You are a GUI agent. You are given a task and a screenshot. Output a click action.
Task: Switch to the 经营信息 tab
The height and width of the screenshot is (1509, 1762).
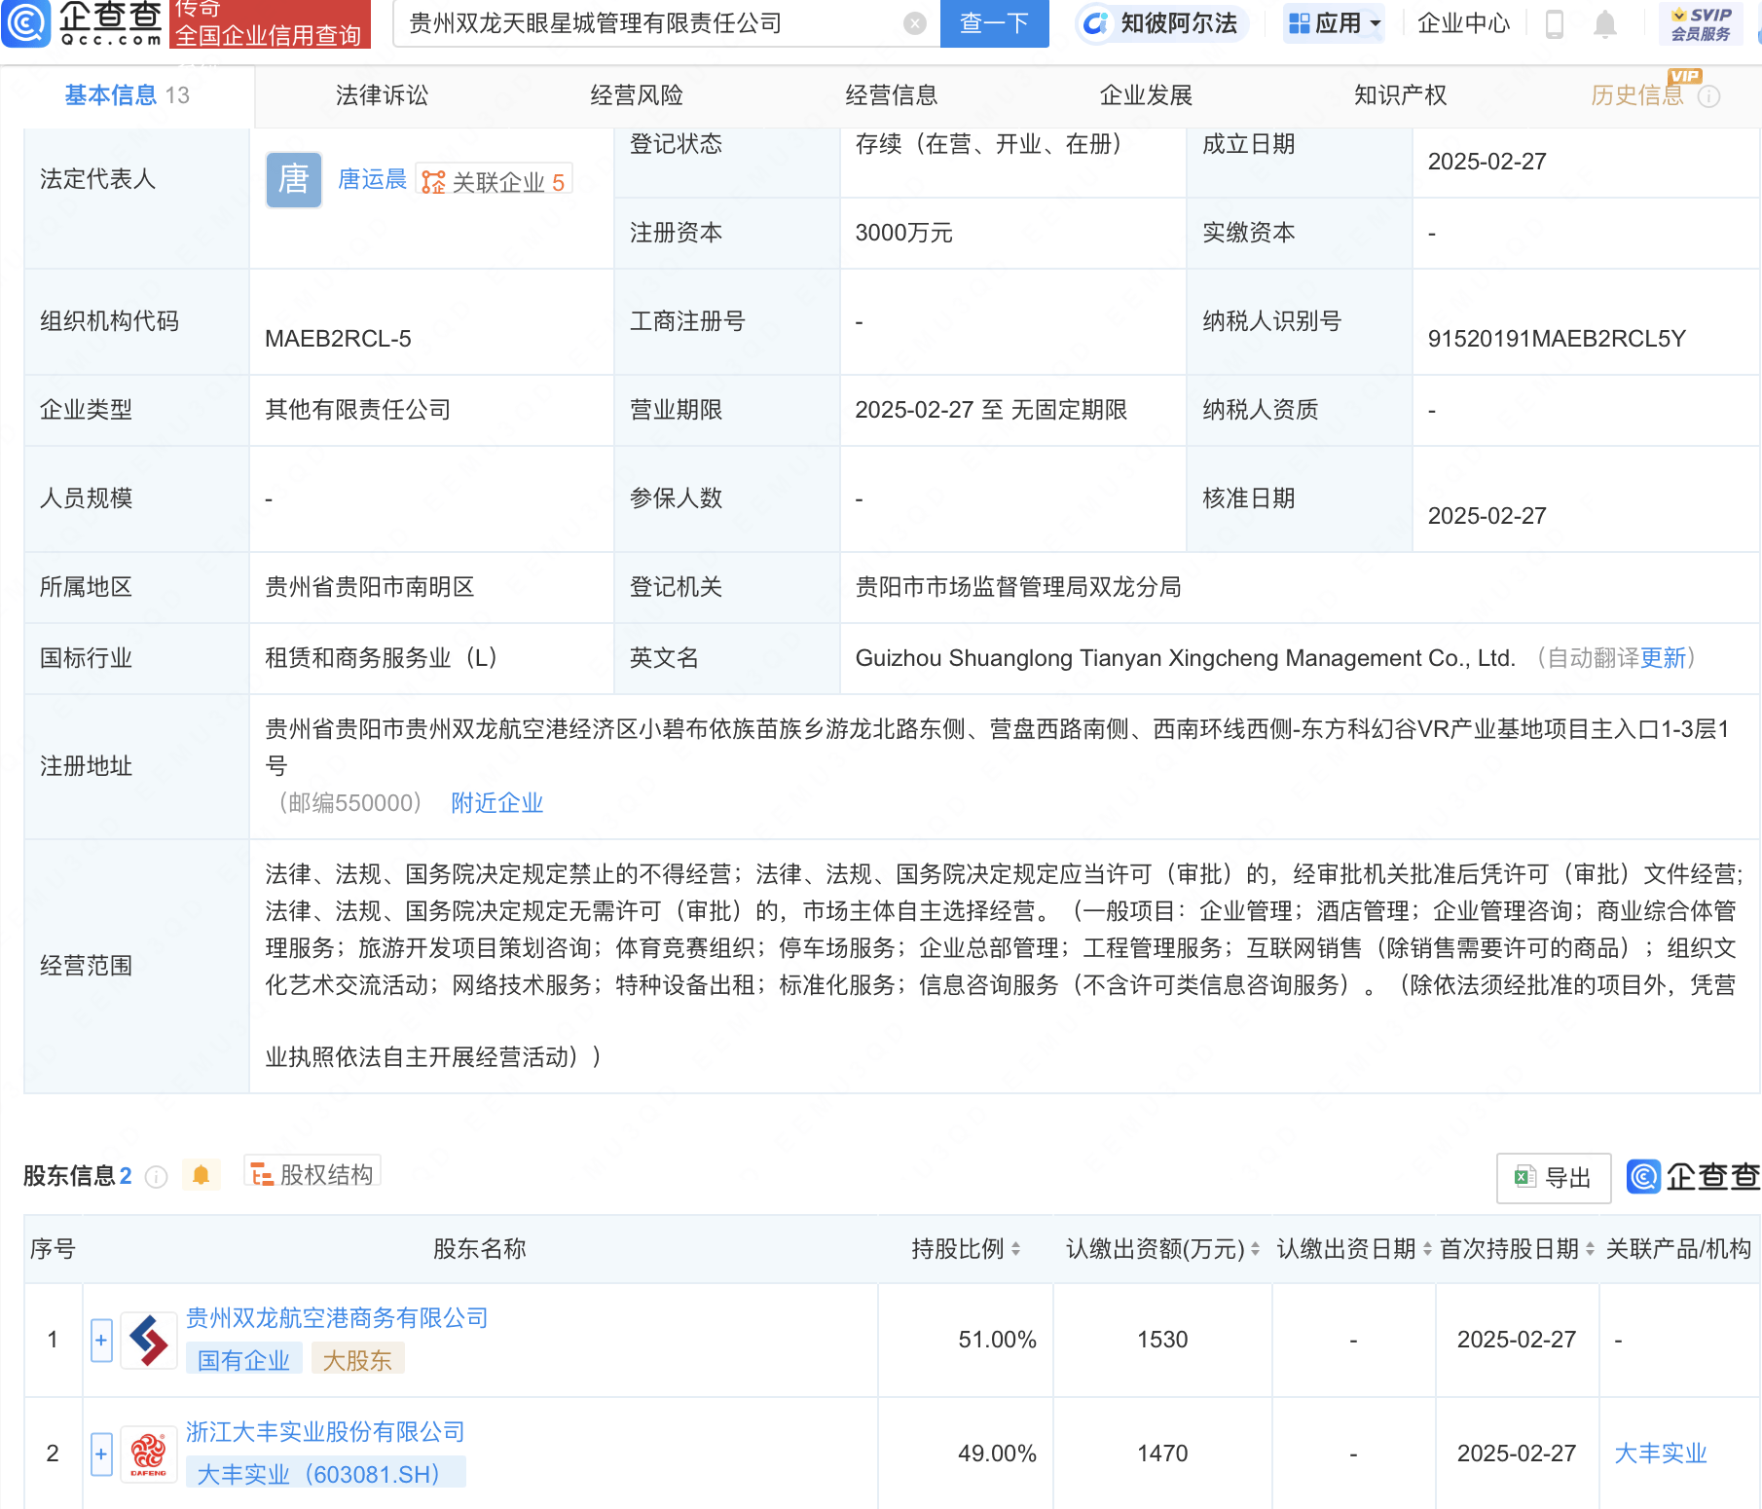pos(892,95)
